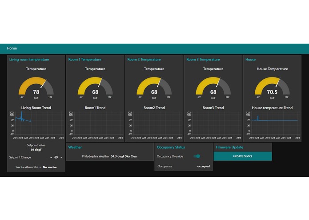Click the Room3 Trend chart

214,125
